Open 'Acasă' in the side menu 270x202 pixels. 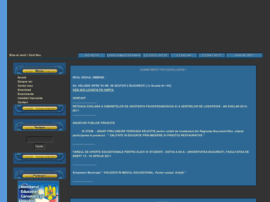click(x=22, y=77)
